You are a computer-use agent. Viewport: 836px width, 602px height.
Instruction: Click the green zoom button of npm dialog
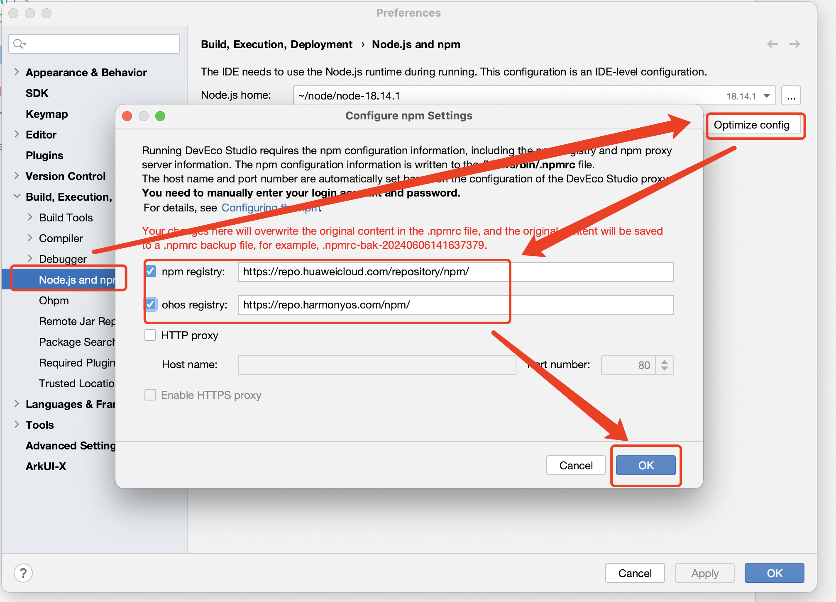coord(160,116)
